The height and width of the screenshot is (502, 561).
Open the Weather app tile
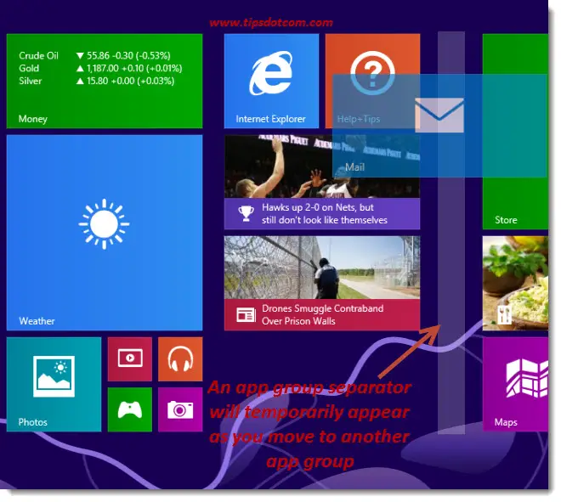[x=105, y=233]
